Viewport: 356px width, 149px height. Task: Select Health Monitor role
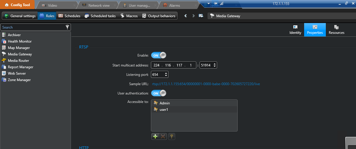tap(35, 41)
